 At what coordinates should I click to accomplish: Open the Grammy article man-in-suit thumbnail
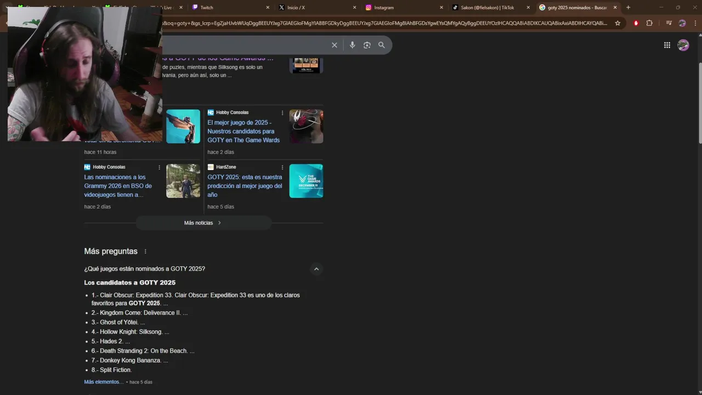click(x=183, y=180)
